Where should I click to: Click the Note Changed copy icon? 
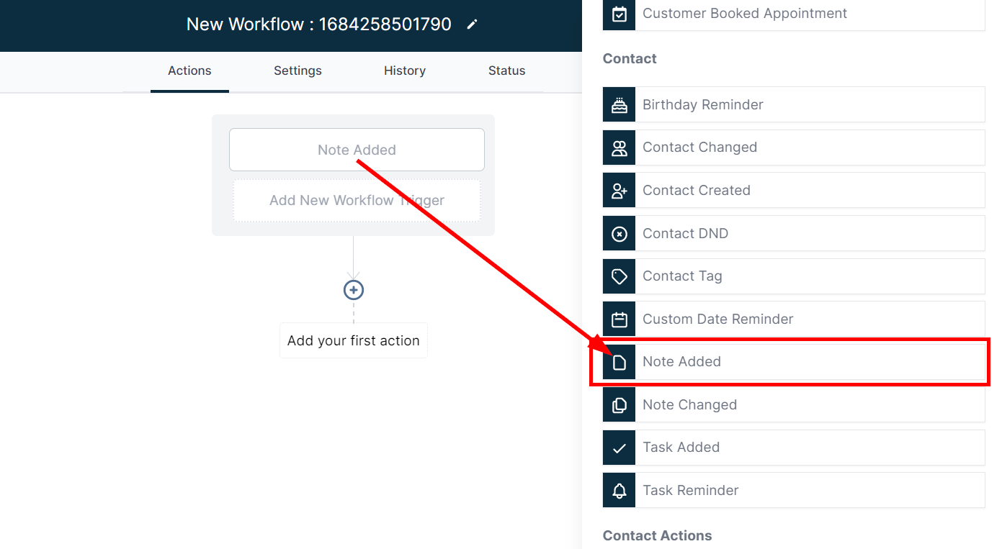[619, 405]
